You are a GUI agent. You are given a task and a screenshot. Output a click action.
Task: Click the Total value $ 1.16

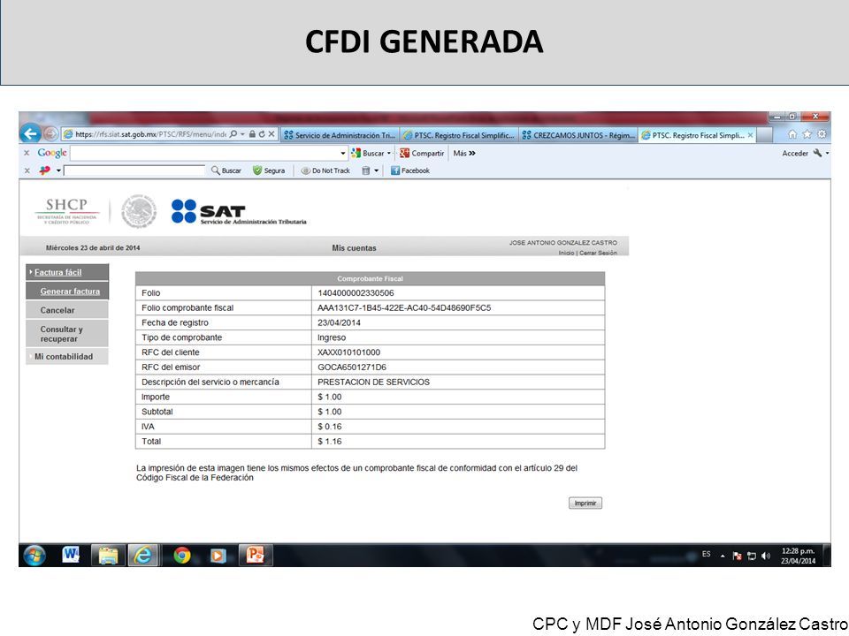[x=330, y=442]
